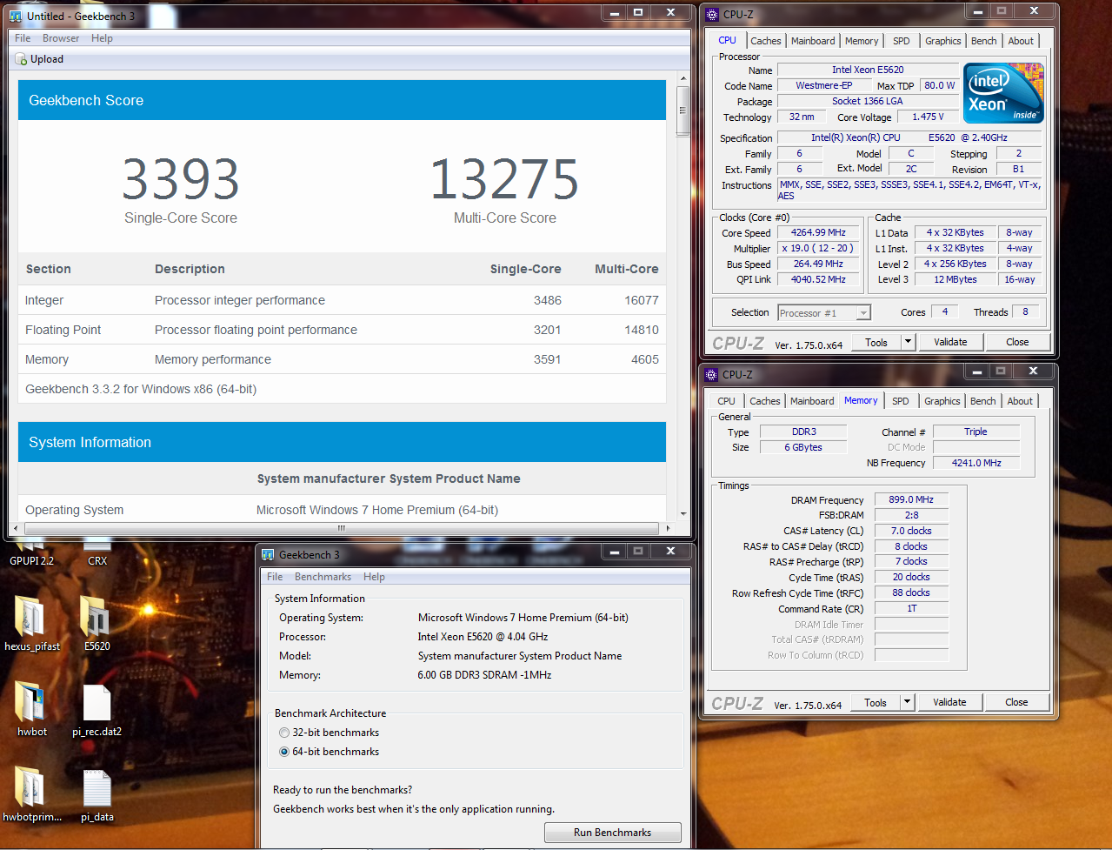Click CPU-Z title bar icon in Memory window
Screen dimensions: 1112x850
(711, 375)
